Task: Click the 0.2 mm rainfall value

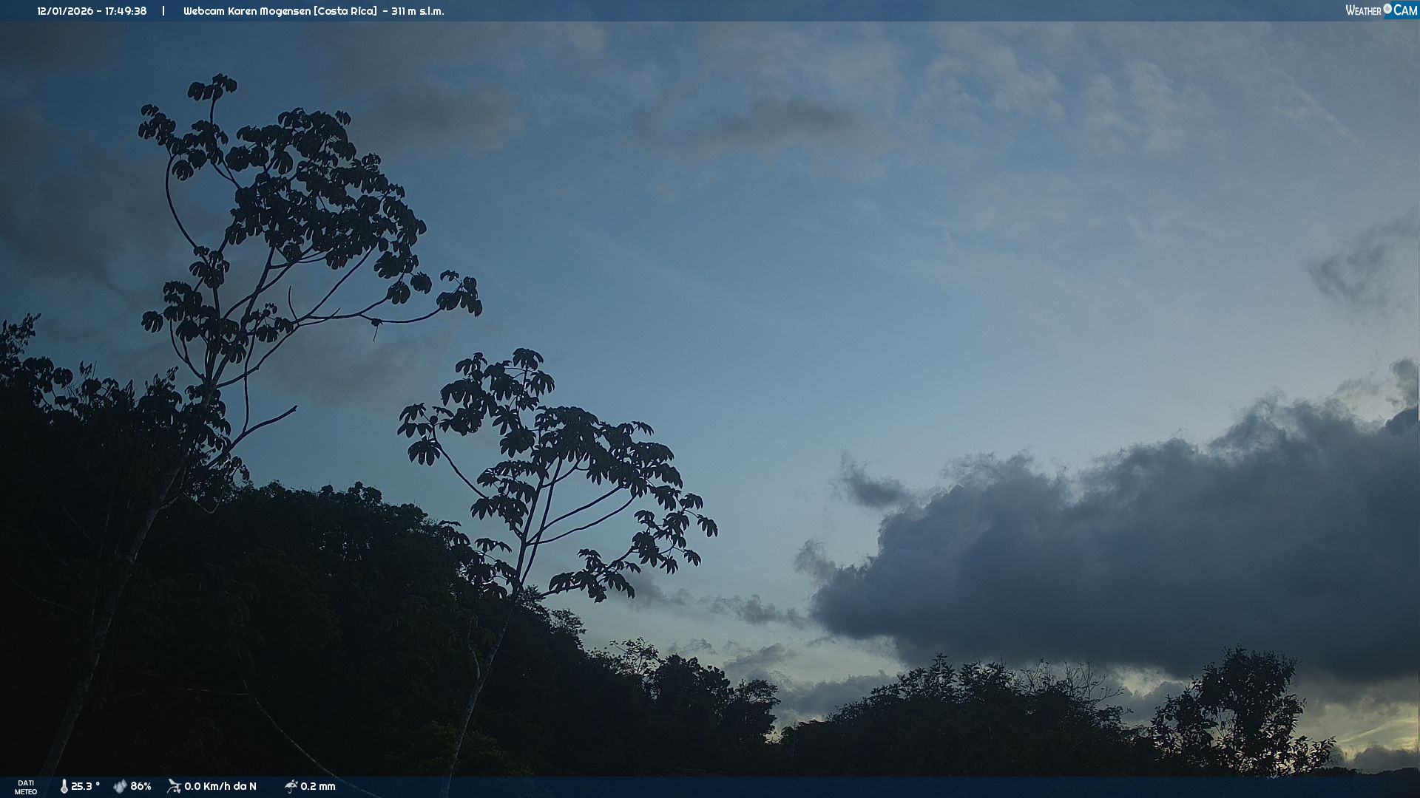Action: point(318,787)
